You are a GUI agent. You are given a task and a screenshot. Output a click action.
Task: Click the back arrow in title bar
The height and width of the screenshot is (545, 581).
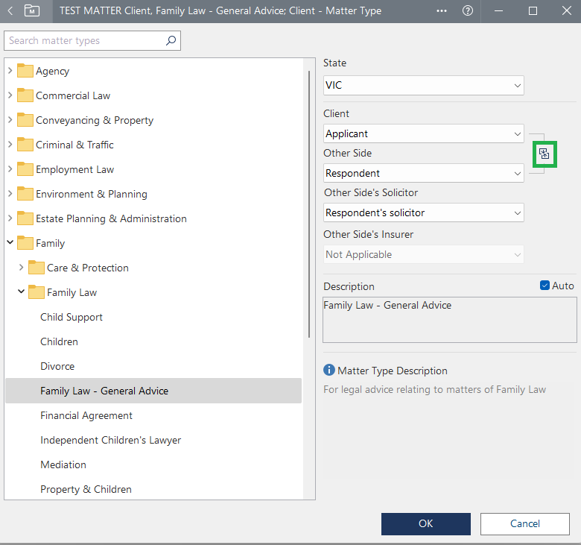10,11
